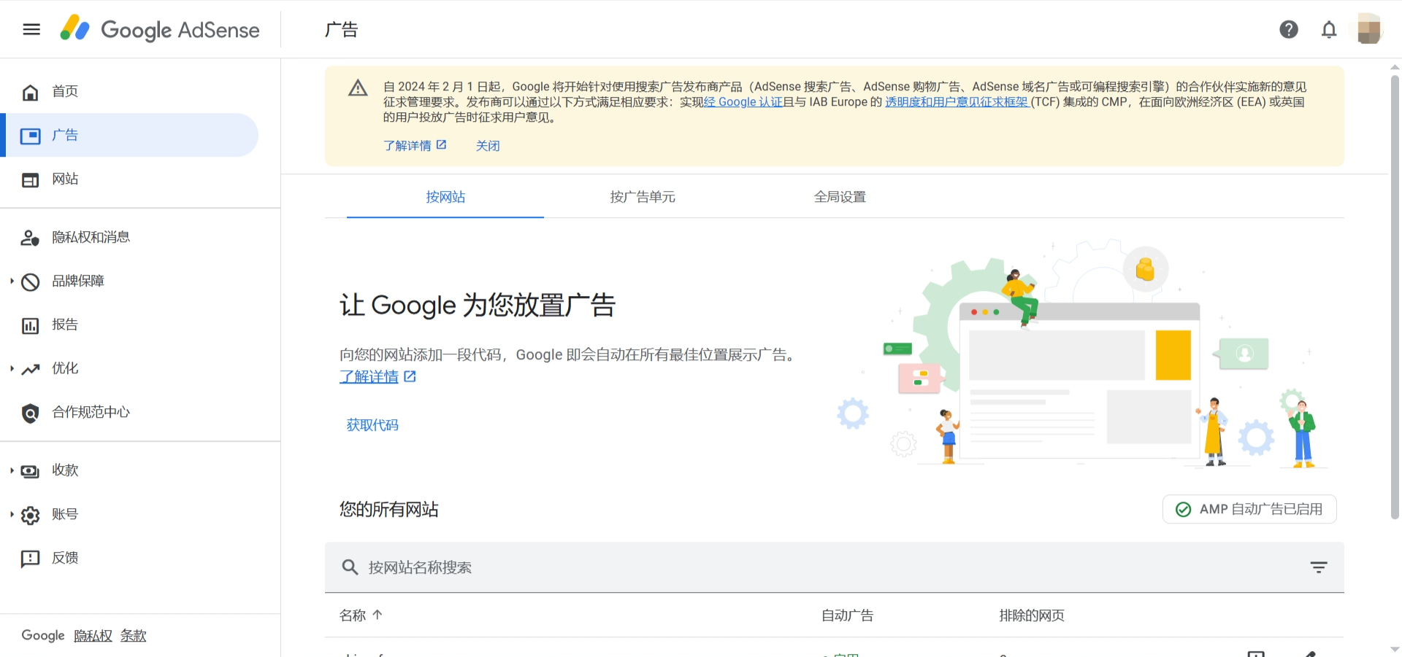Click the Google AdSense logo
This screenshot has height=657, width=1402.
tap(160, 29)
